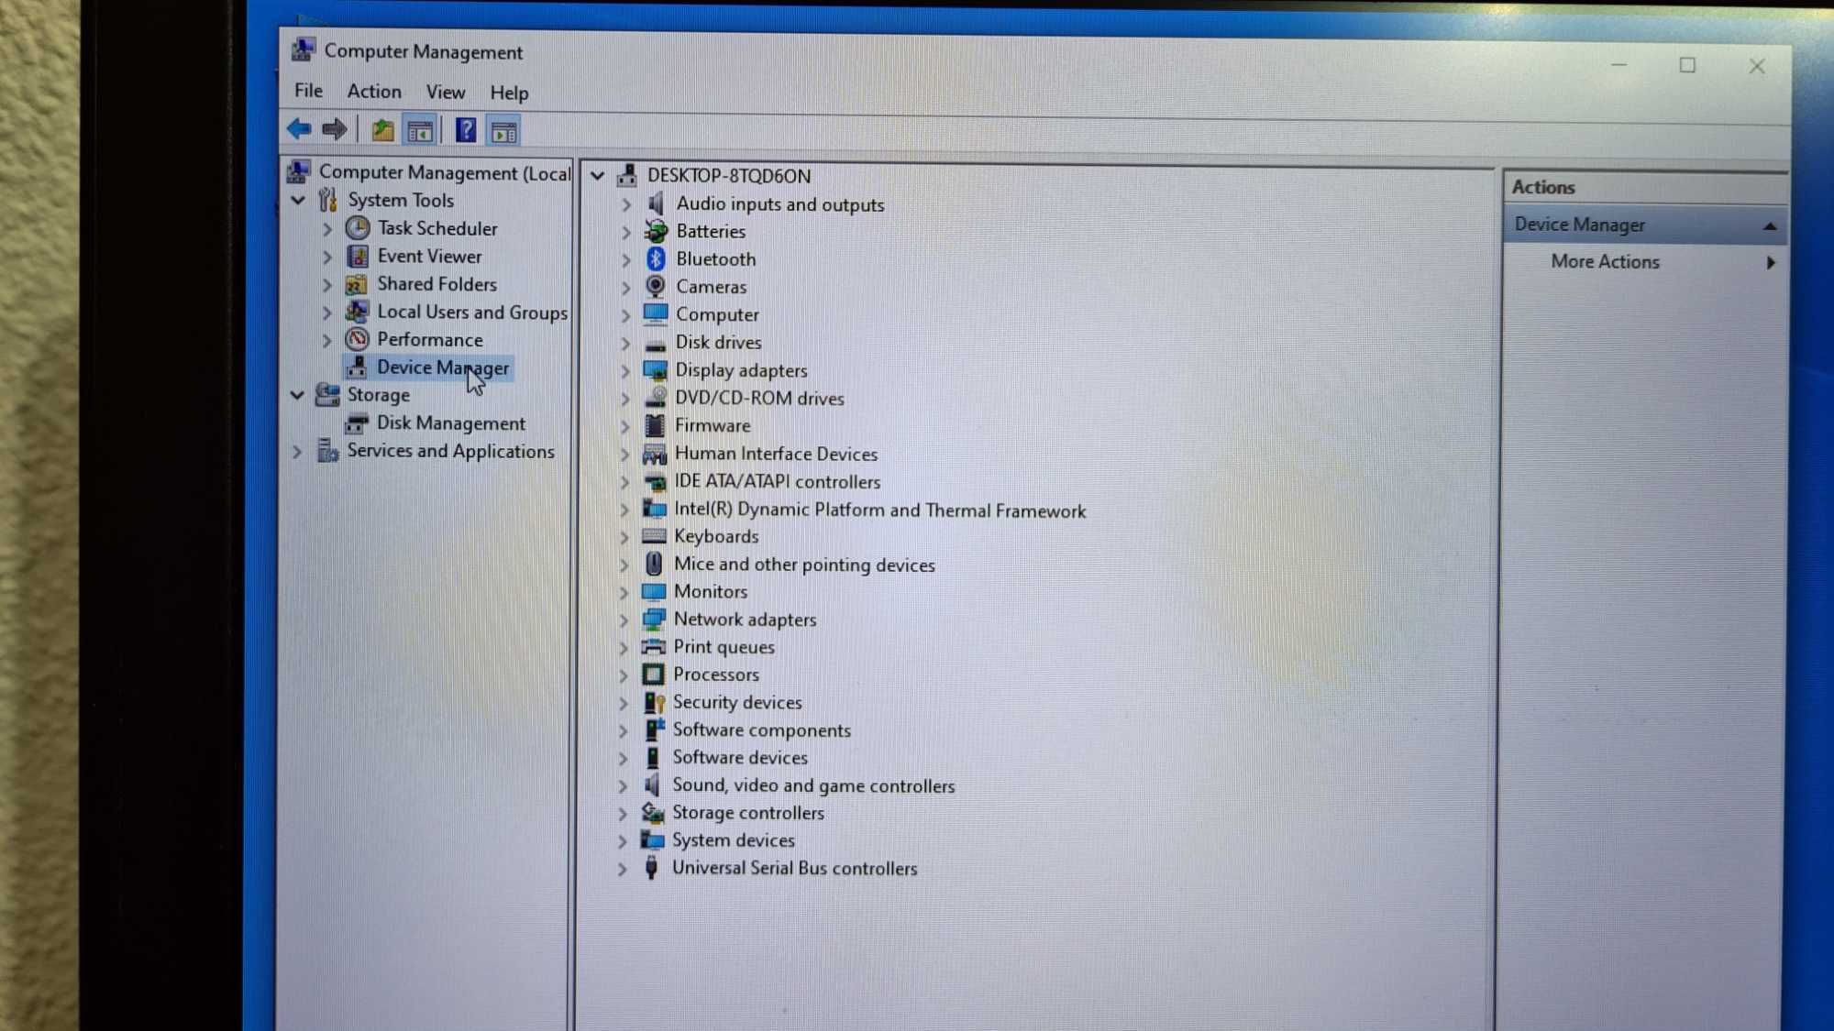Collapse the System Tools tree node
This screenshot has width=1834, height=1031.
[299, 200]
